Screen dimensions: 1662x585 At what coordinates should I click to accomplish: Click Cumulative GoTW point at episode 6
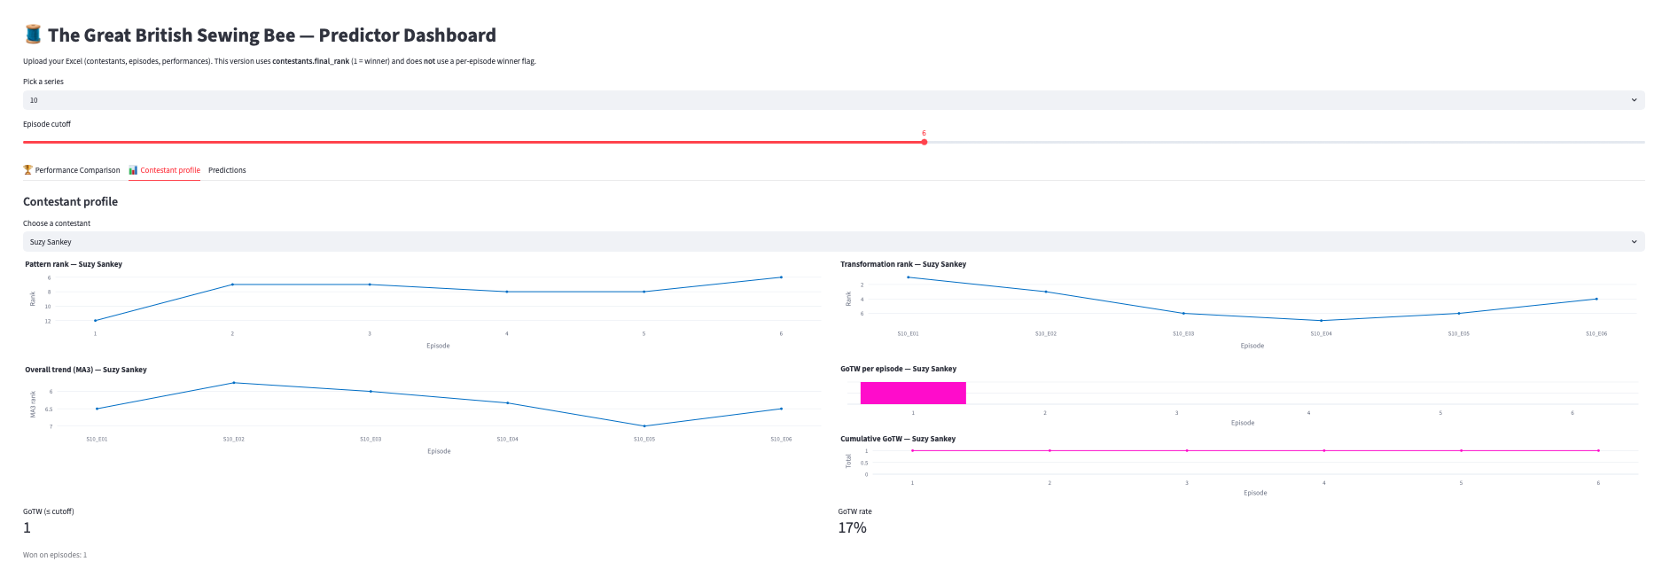1598,451
